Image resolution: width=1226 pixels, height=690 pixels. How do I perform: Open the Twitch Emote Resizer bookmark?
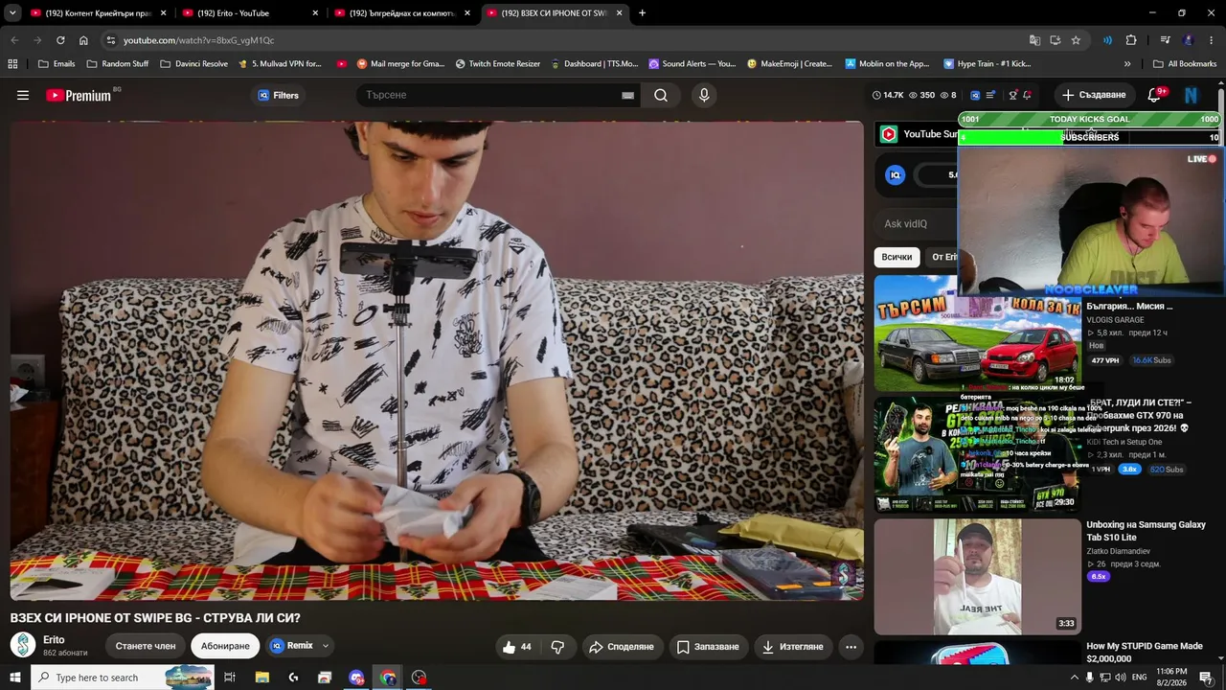[498, 64]
